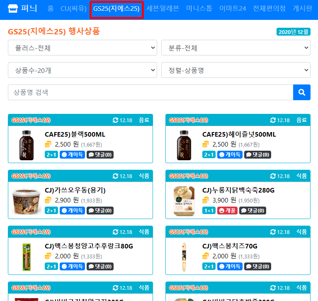Open 이마트24 navigation tab
Screen dimensions: 318x301
tap(233, 9)
